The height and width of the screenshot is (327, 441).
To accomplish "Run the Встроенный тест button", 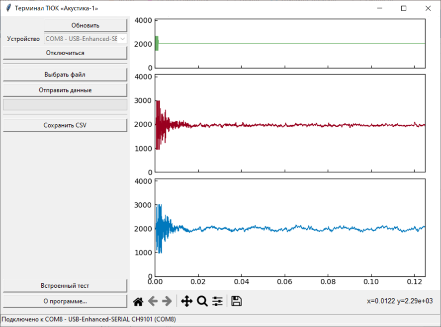I will coord(65,286).
